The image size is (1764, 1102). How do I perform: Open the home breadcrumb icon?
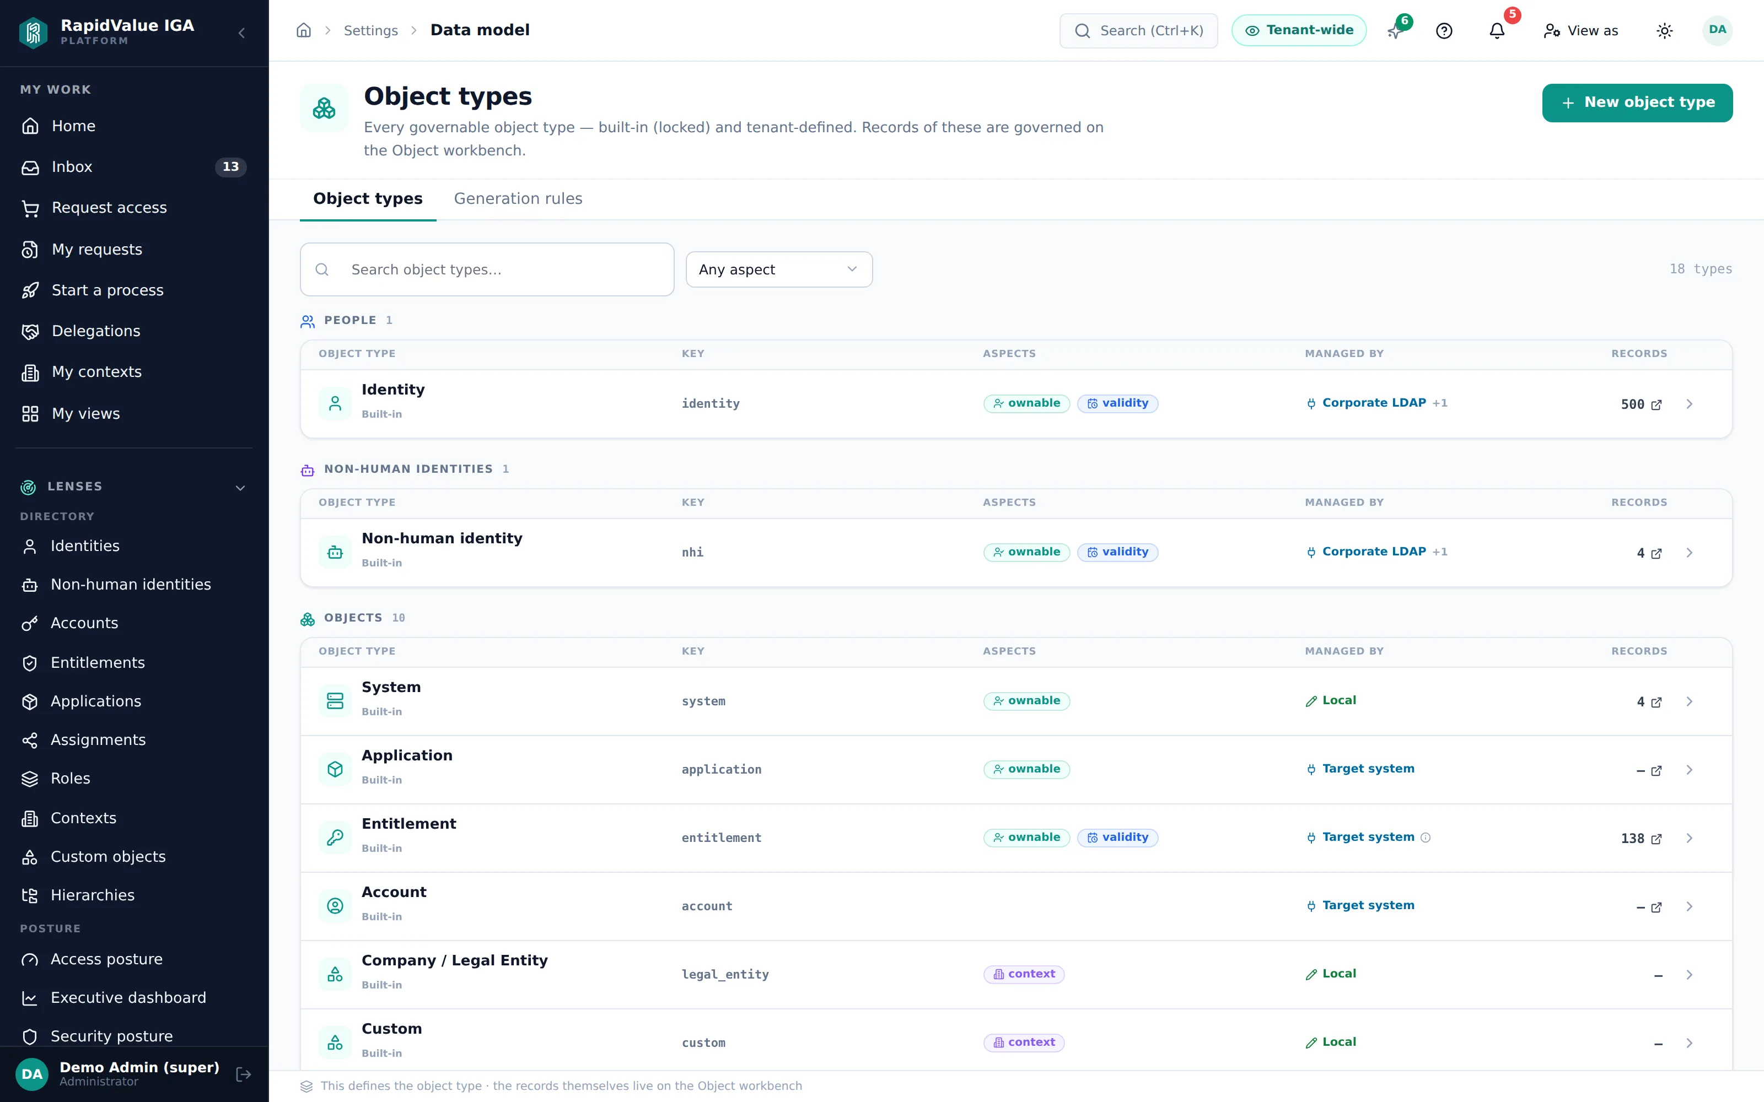[304, 30]
